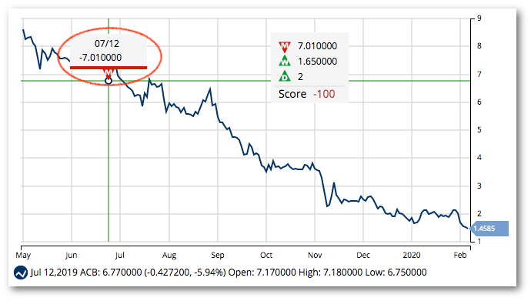The image size is (531, 301).
Task: Click the 2020 label on time axis
Action: (412, 255)
